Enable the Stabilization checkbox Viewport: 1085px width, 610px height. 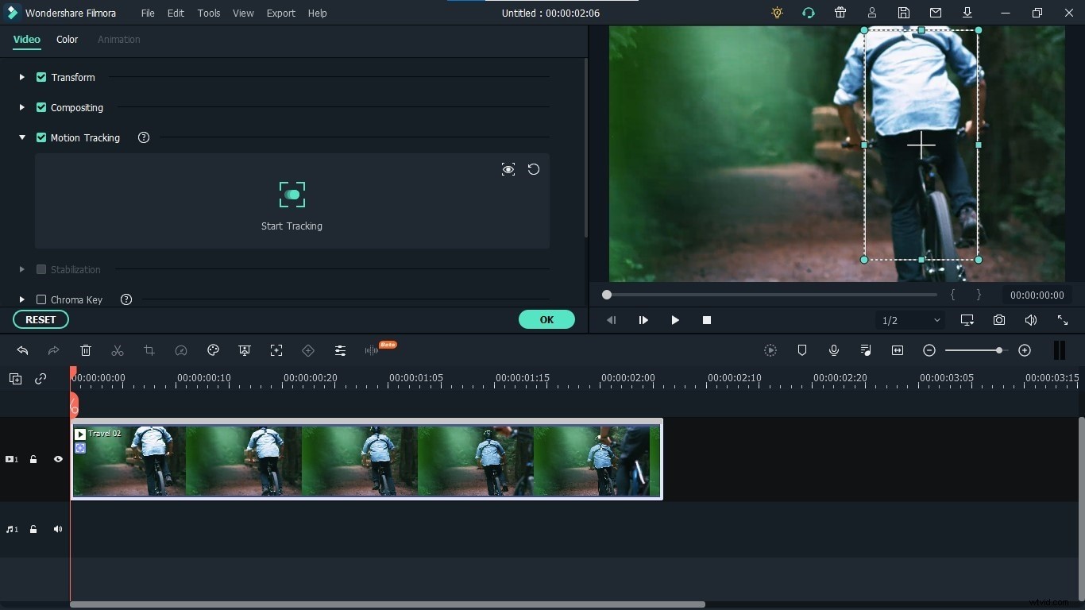[x=41, y=269]
